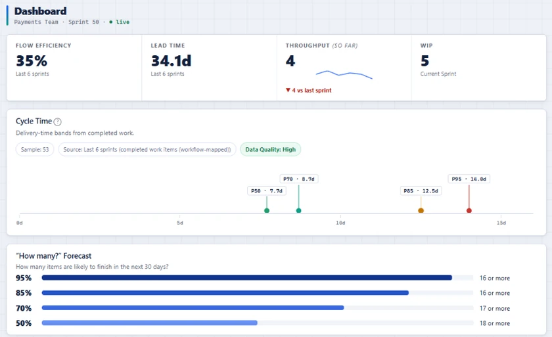Click '16 or more' in the 95% row
The width and height of the screenshot is (552, 337).
pos(495,278)
